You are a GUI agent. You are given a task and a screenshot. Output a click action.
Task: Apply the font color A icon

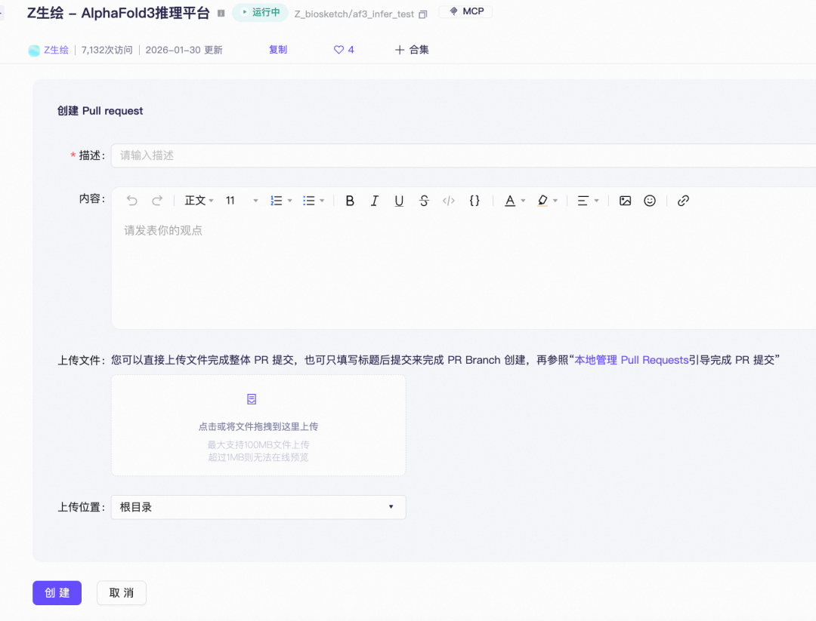pos(510,201)
